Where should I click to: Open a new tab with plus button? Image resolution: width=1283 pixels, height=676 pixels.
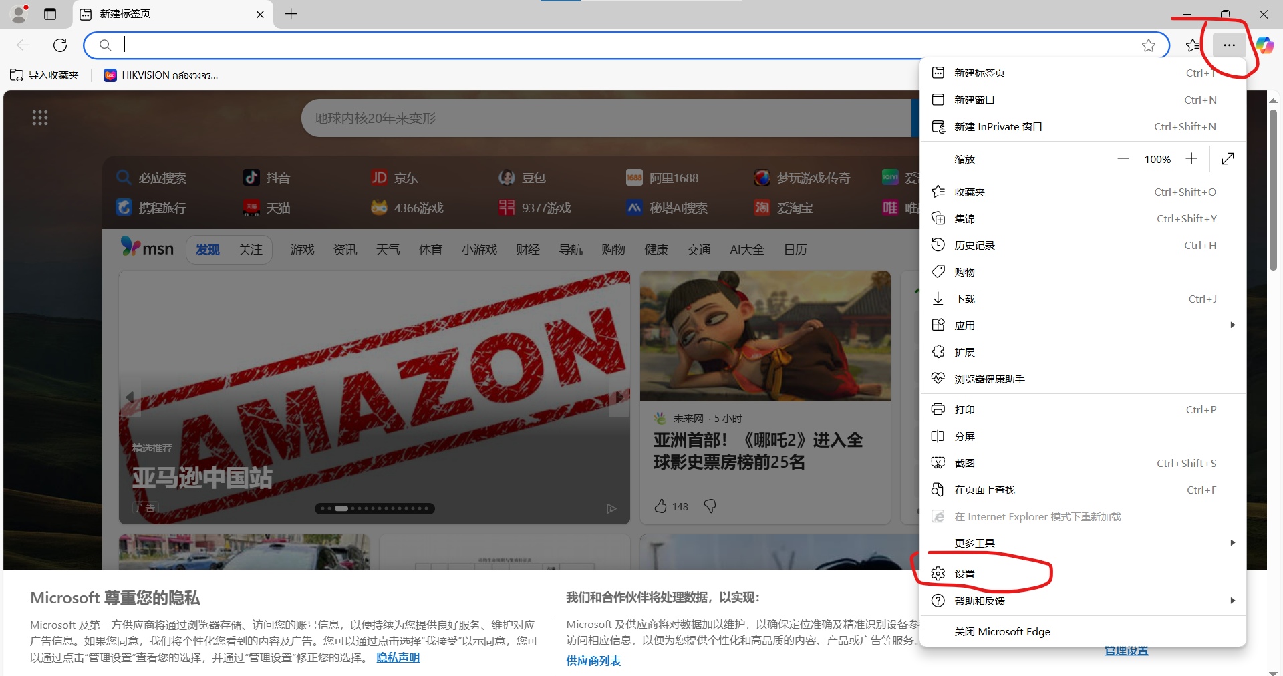click(291, 14)
